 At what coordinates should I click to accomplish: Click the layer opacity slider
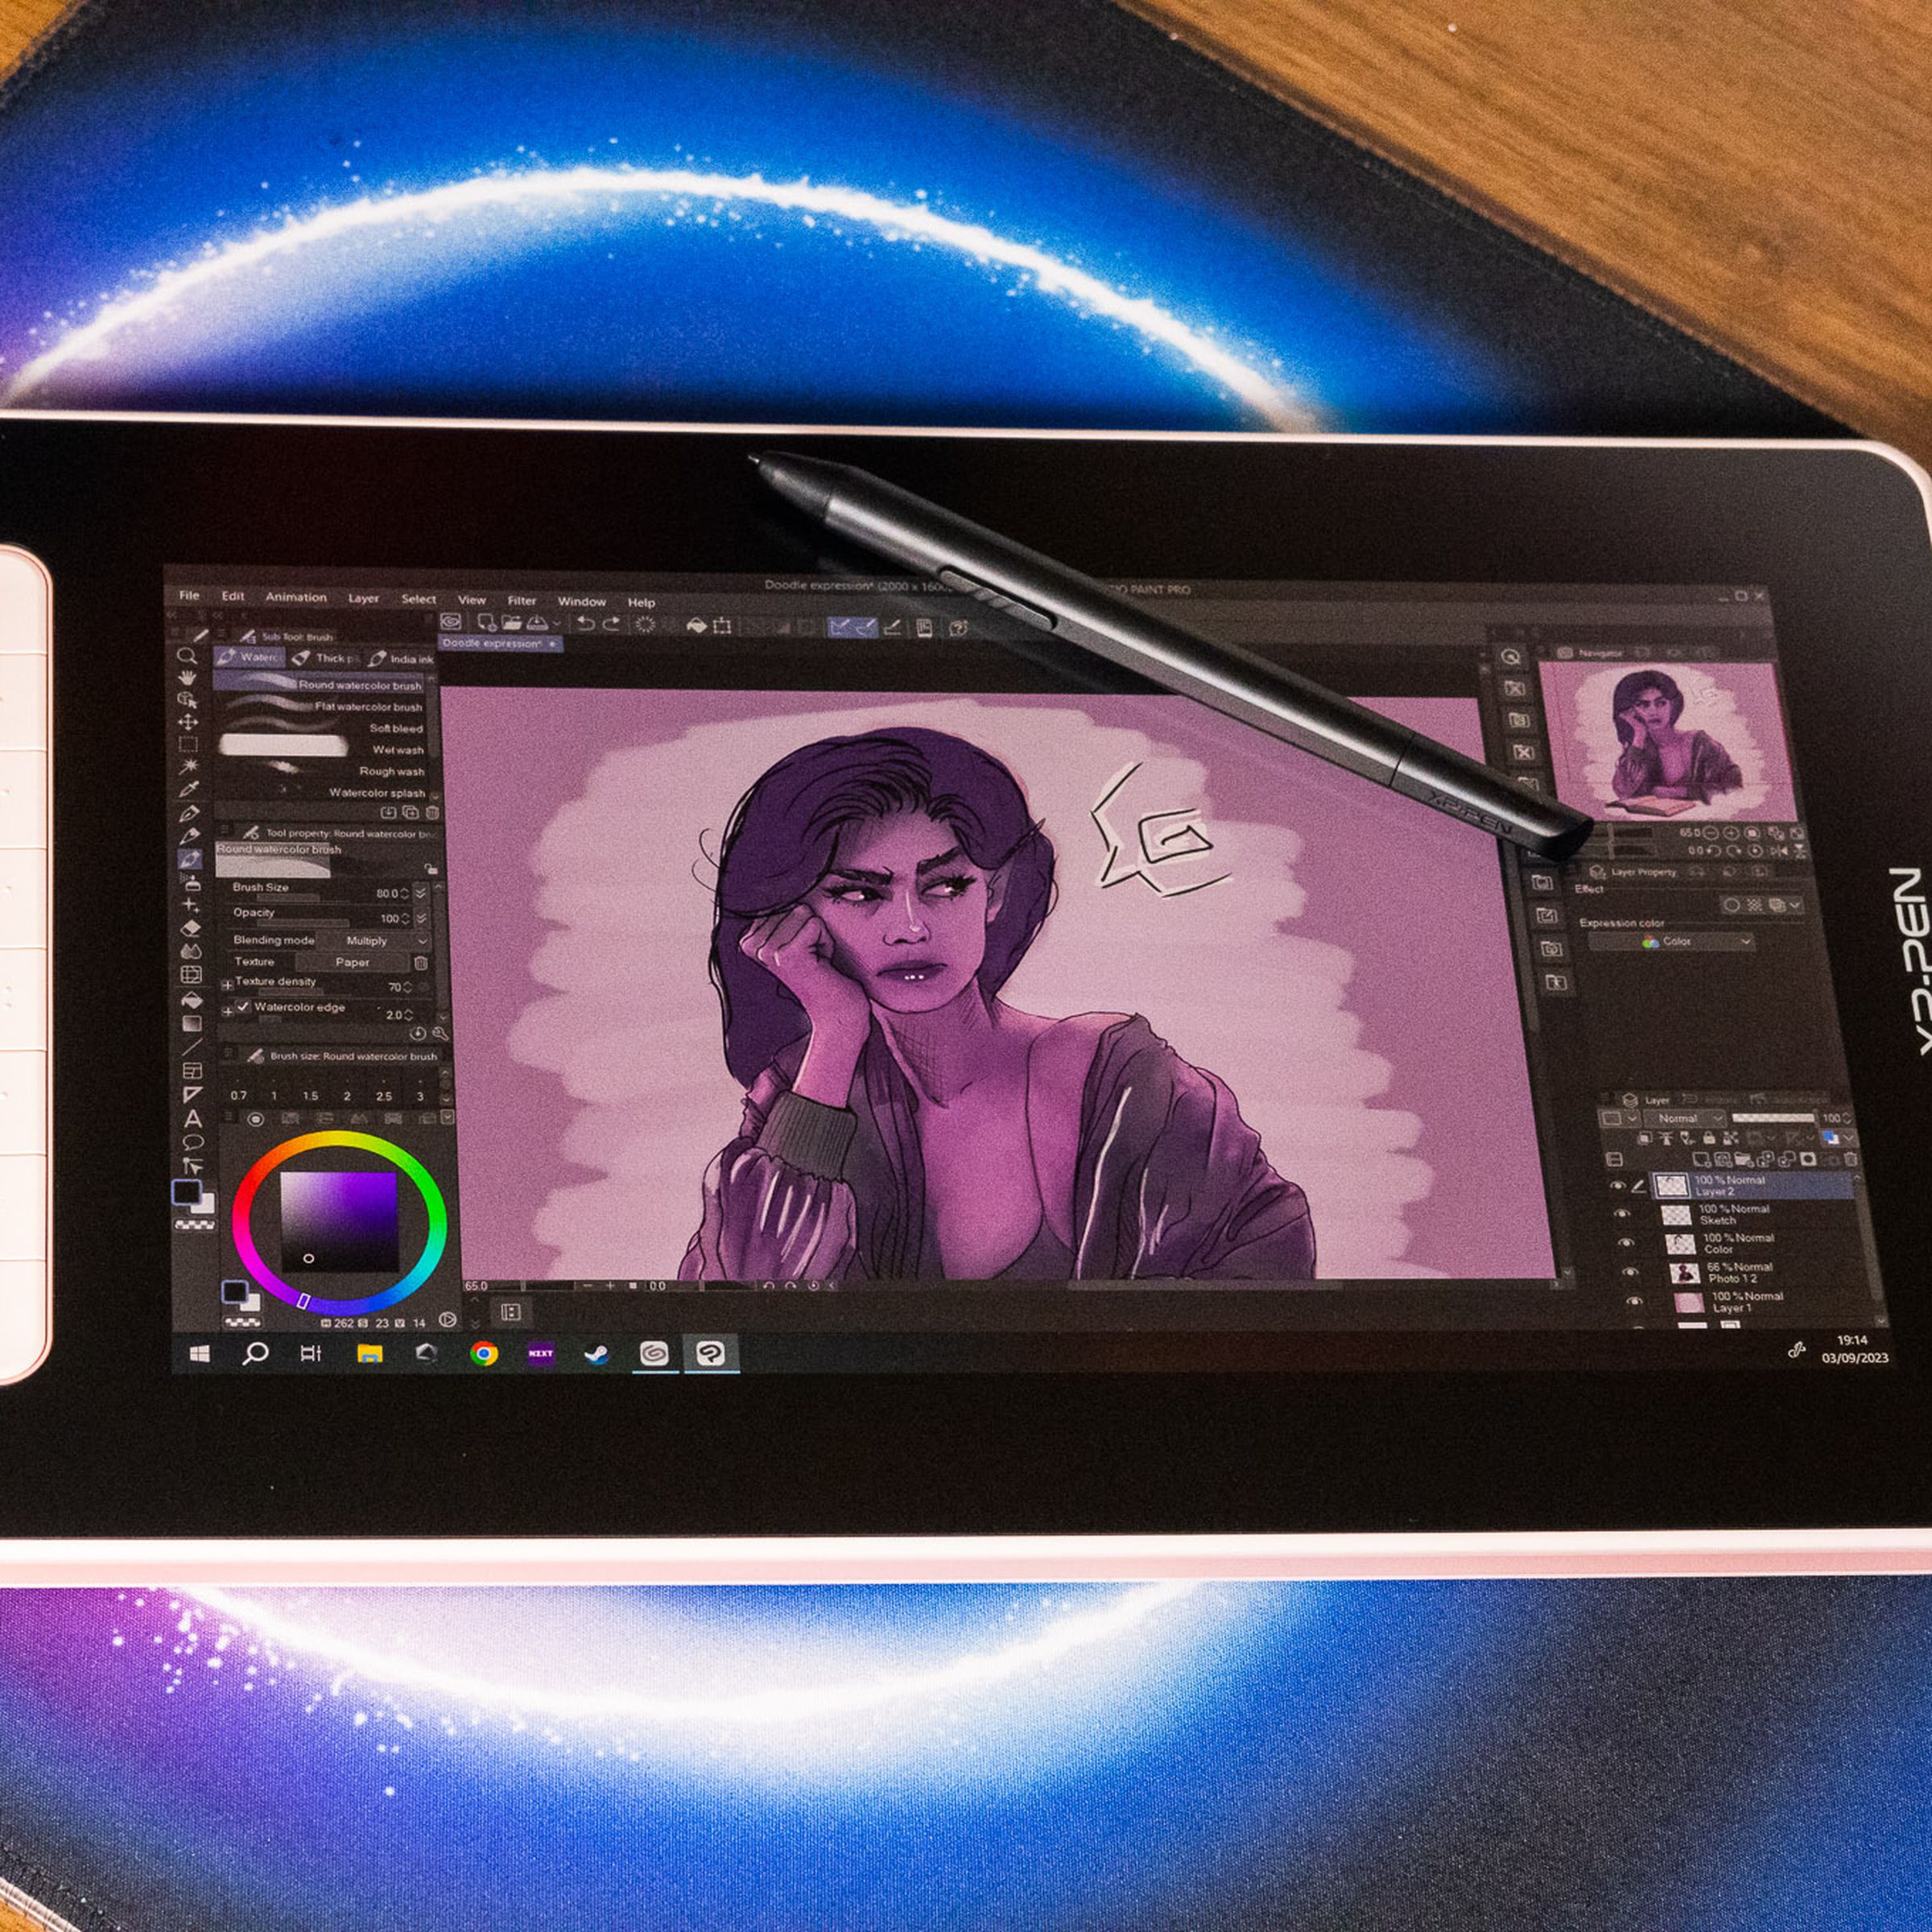[1774, 1118]
